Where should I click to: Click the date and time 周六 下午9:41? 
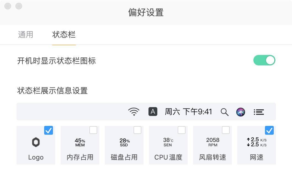coord(189,112)
